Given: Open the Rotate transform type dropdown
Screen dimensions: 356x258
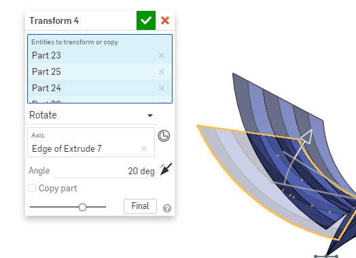Looking at the screenshot, I should (91, 115).
